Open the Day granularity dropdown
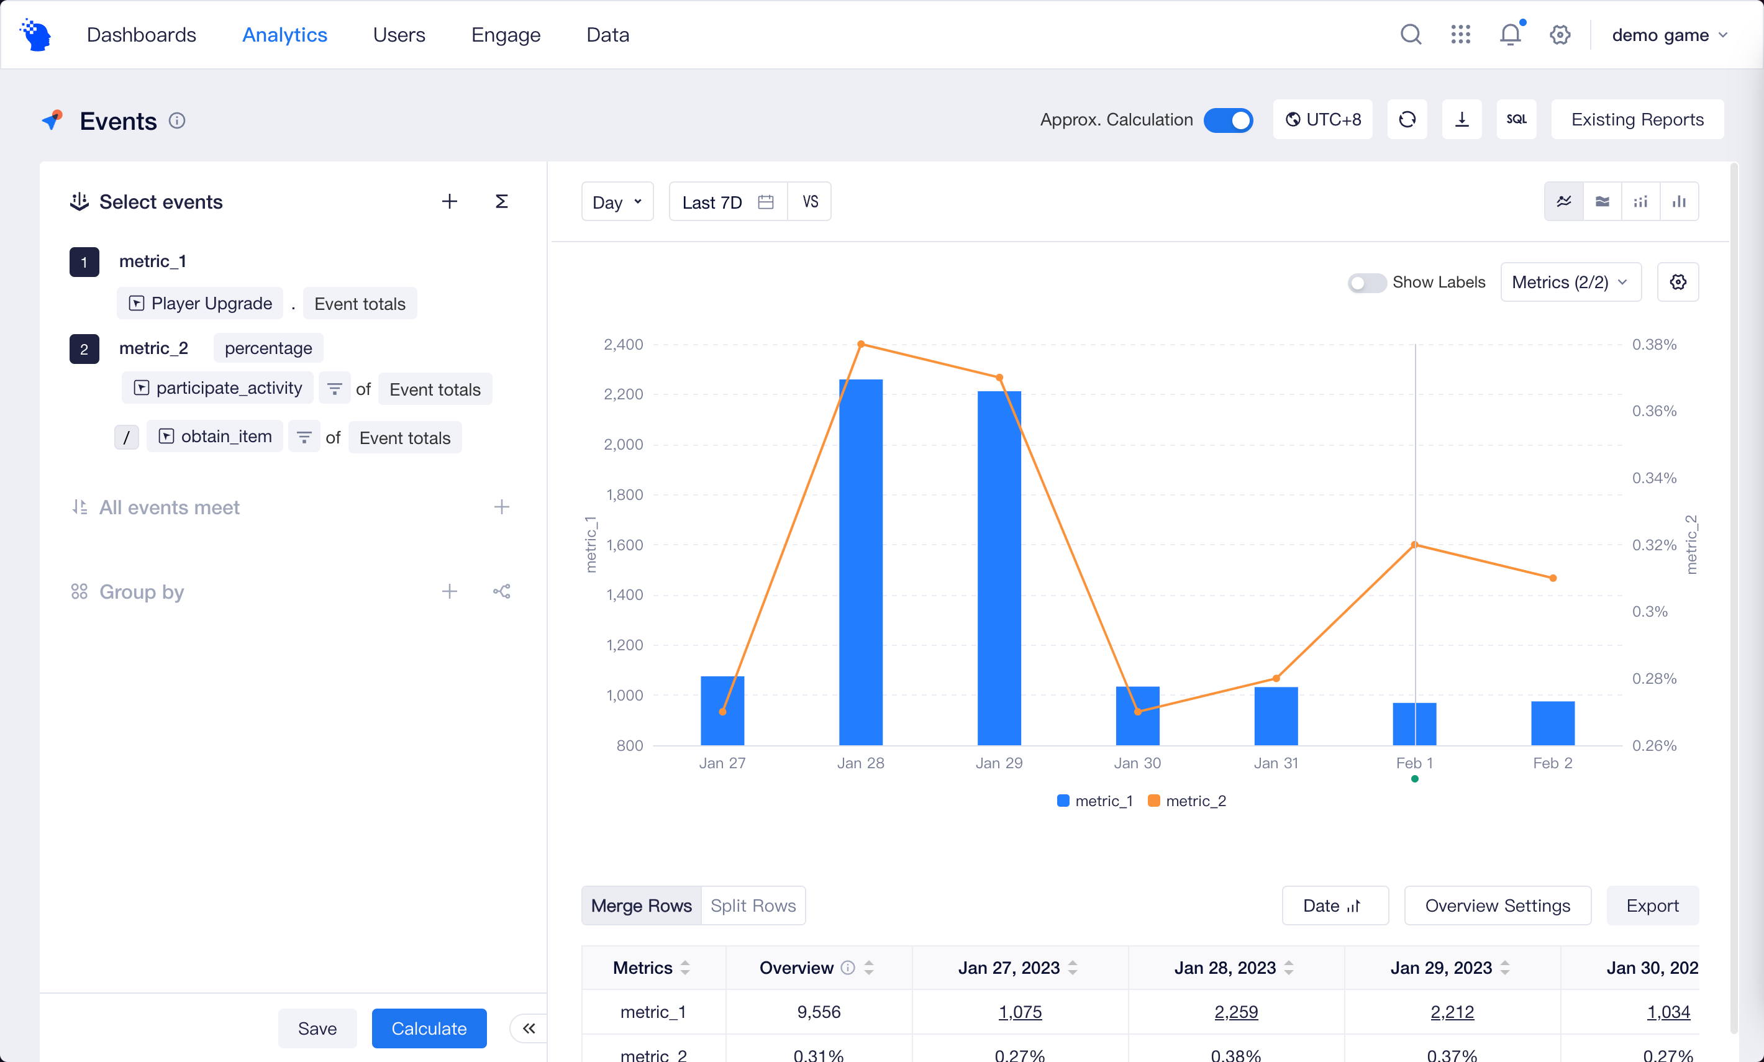Screen dimensions: 1764x1062 pyautogui.click(x=616, y=201)
